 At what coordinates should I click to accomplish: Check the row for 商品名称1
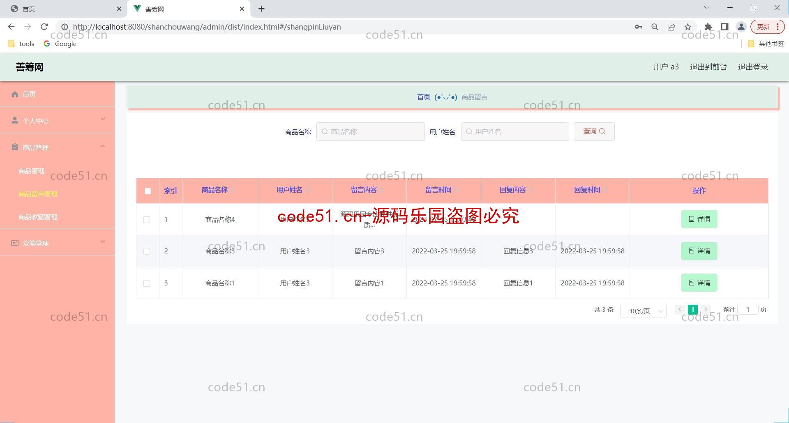(x=147, y=283)
